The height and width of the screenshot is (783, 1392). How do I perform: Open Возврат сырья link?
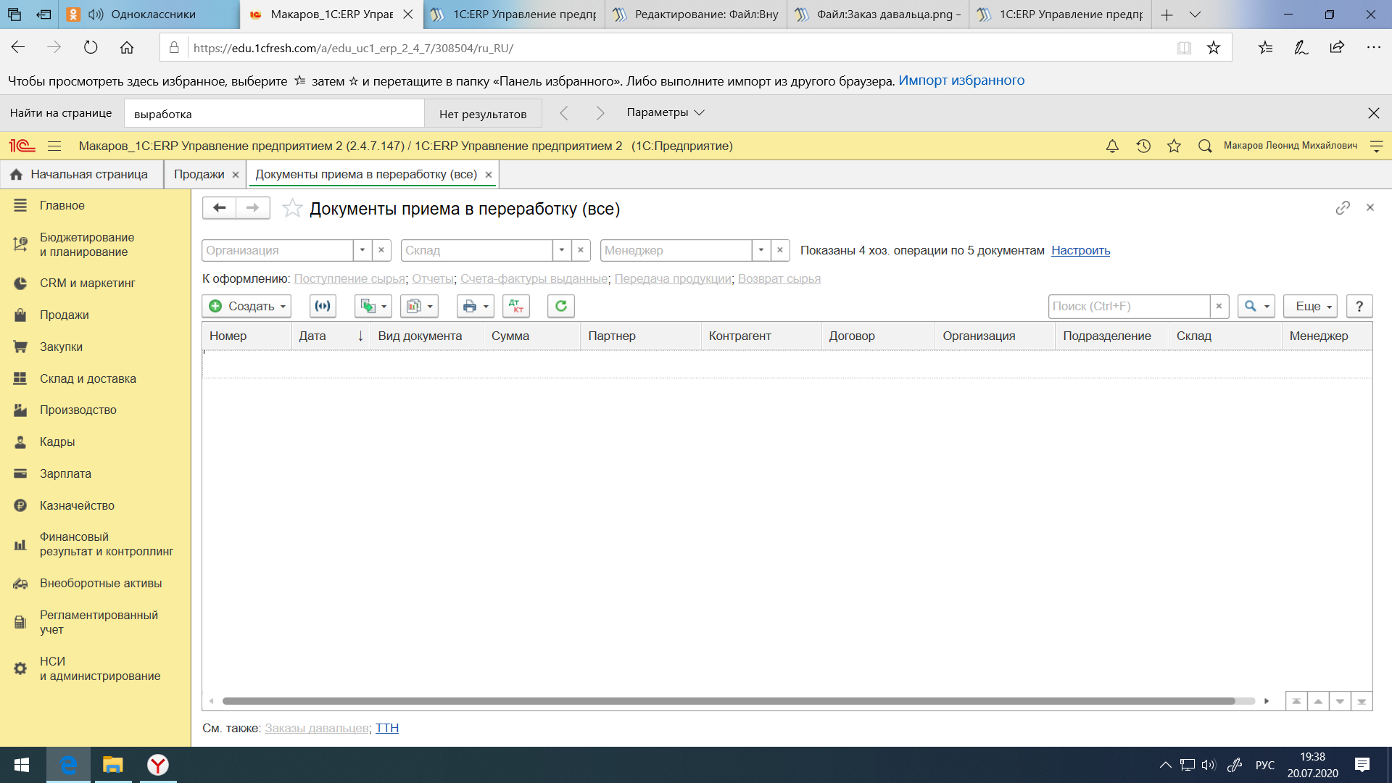tap(779, 278)
